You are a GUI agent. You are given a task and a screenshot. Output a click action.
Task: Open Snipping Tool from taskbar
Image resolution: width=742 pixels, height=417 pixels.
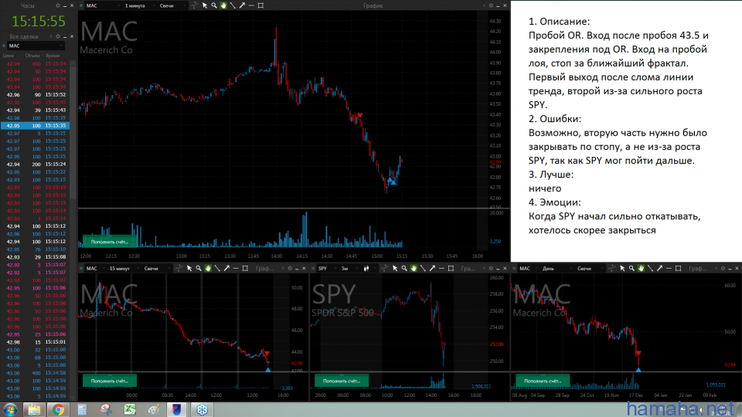[x=106, y=409]
